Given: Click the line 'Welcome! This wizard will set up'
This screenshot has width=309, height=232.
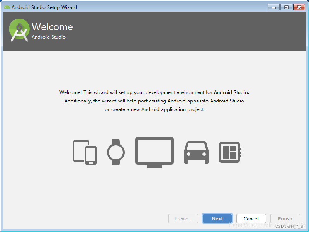Looking at the screenshot, I should [x=154, y=92].
